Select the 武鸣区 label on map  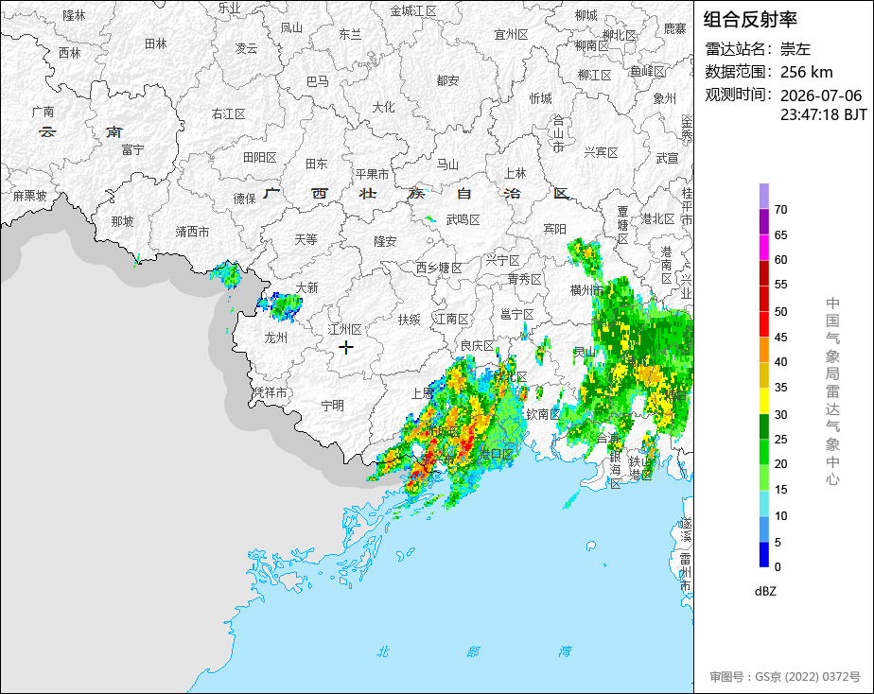[463, 220]
